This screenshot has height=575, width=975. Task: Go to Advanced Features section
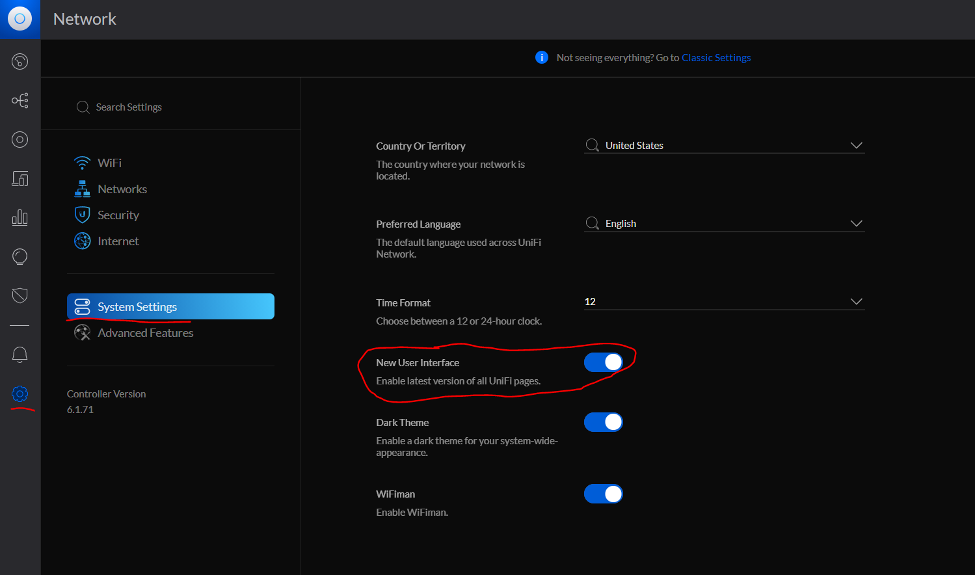coord(145,333)
